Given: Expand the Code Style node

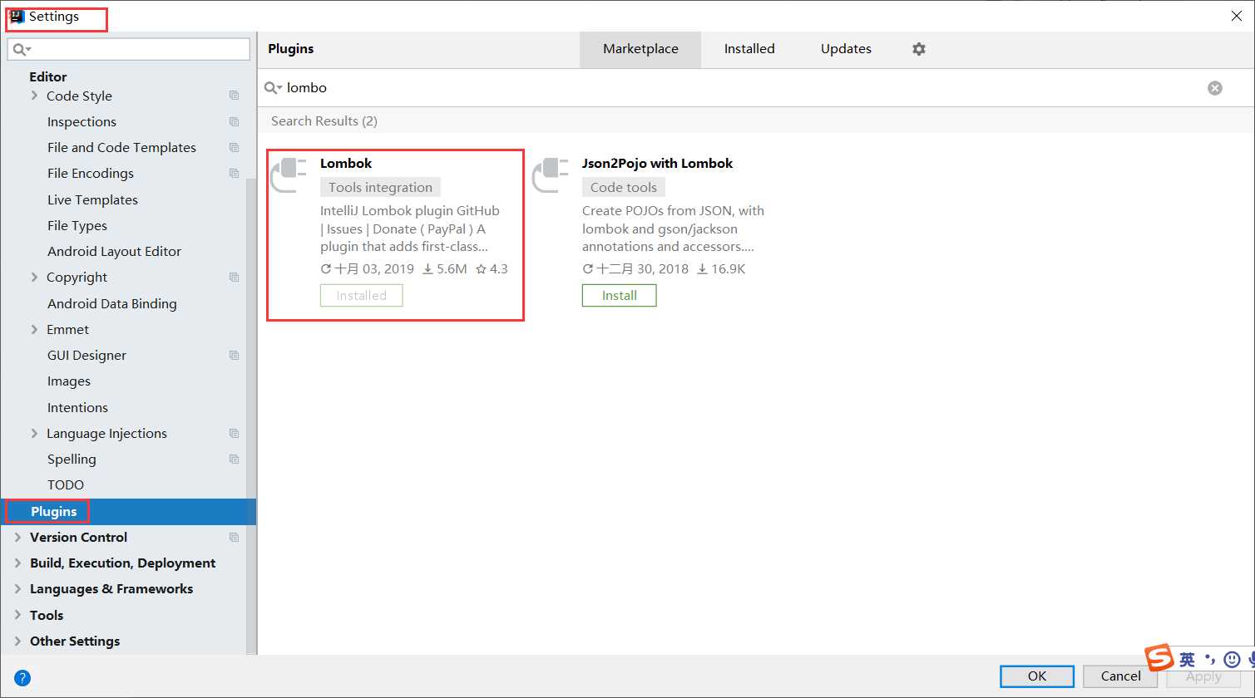Looking at the screenshot, I should pos(34,96).
